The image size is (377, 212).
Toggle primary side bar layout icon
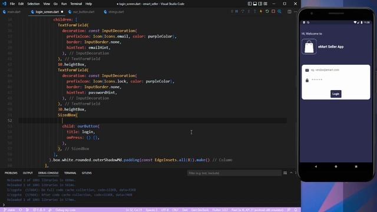coord(250,4)
